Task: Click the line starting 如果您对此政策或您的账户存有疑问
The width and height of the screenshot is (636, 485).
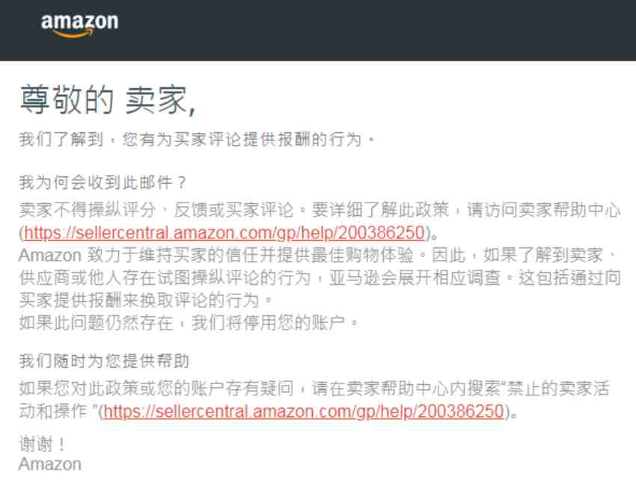Action: pos(314,389)
